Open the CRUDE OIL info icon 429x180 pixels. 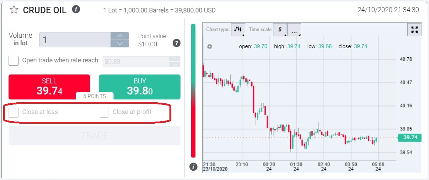(x=75, y=10)
